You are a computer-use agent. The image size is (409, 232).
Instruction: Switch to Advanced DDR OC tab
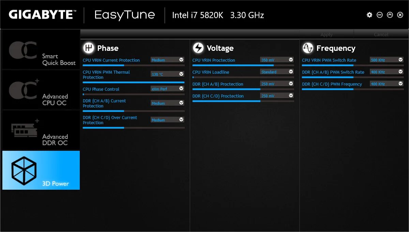click(41, 130)
